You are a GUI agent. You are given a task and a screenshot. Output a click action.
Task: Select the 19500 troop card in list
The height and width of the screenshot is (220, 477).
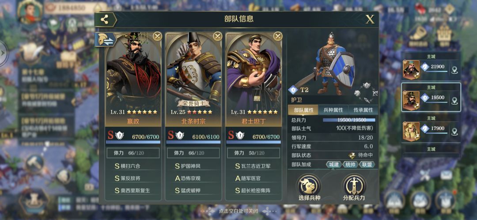(x=431, y=97)
